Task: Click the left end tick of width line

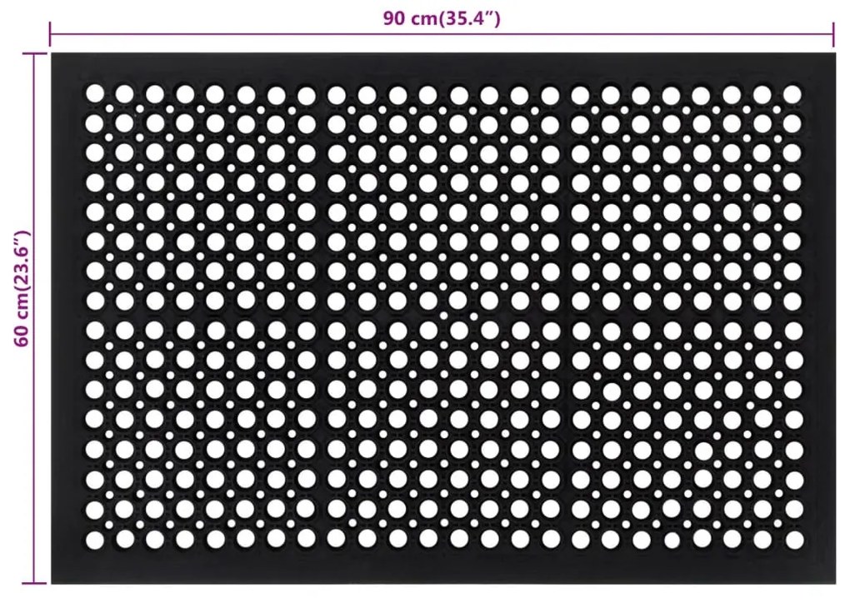Action: [51, 34]
